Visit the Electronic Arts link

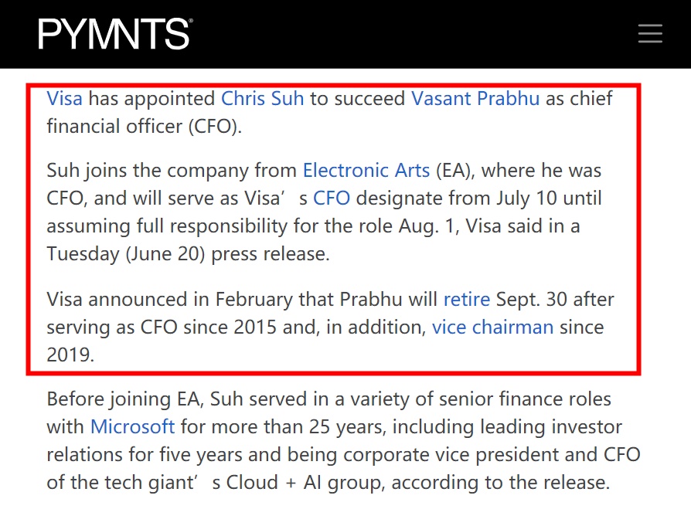tap(366, 170)
